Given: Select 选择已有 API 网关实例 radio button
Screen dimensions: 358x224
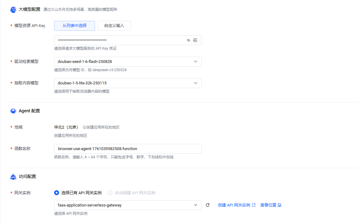Looking at the screenshot, I should coord(57,193).
